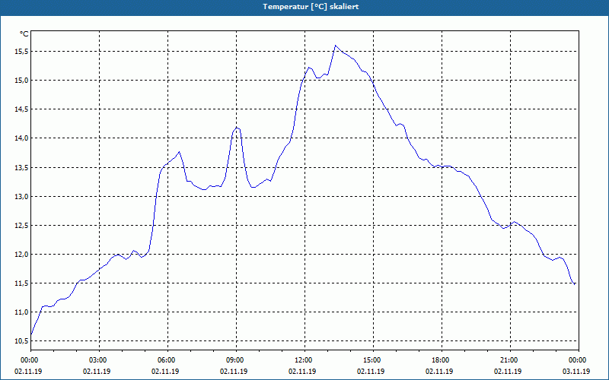Click the 11,5 y-axis label
Viewport: 609px width, 380px height.
click(20, 283)
